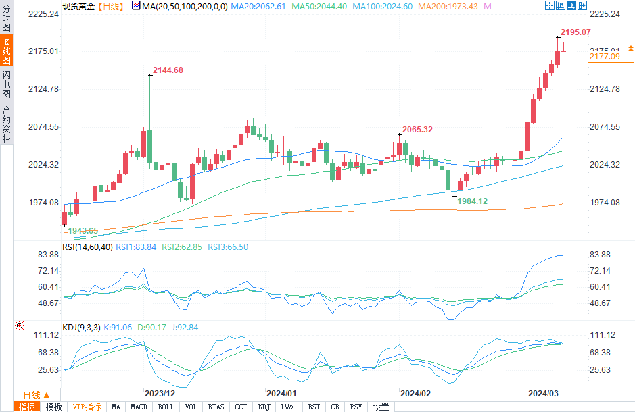Choose the CCI indicator button

(x=241, y=407)
